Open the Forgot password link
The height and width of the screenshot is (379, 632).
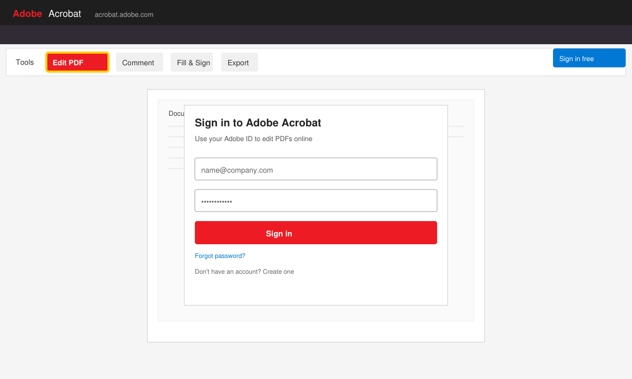220,256
